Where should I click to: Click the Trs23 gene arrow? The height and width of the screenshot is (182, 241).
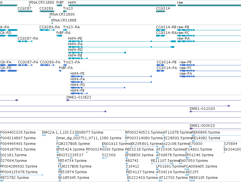tap(65, 11)
